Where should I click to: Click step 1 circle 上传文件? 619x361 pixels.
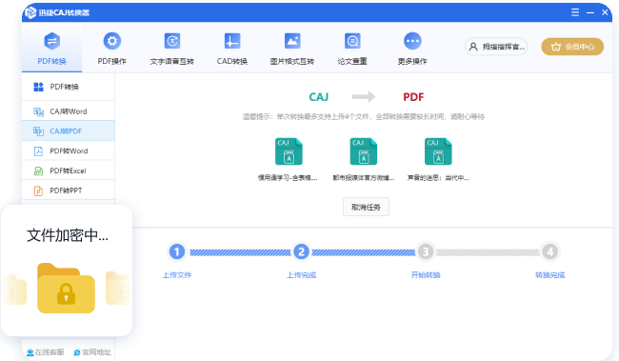click(x=177, y=251)
